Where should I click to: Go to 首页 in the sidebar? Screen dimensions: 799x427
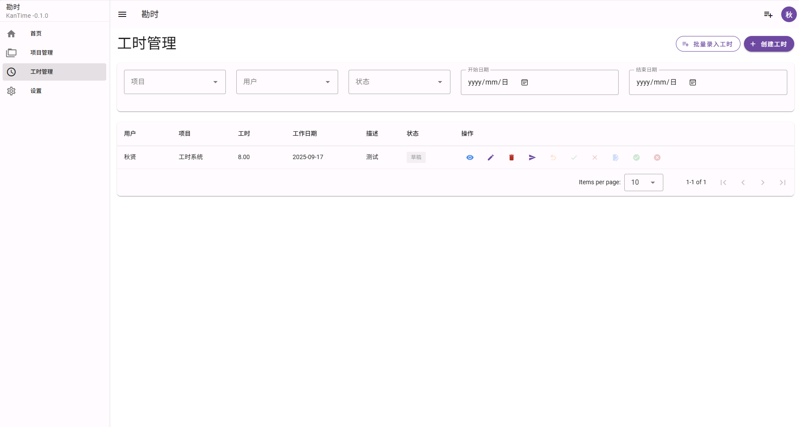pos(36,34)
